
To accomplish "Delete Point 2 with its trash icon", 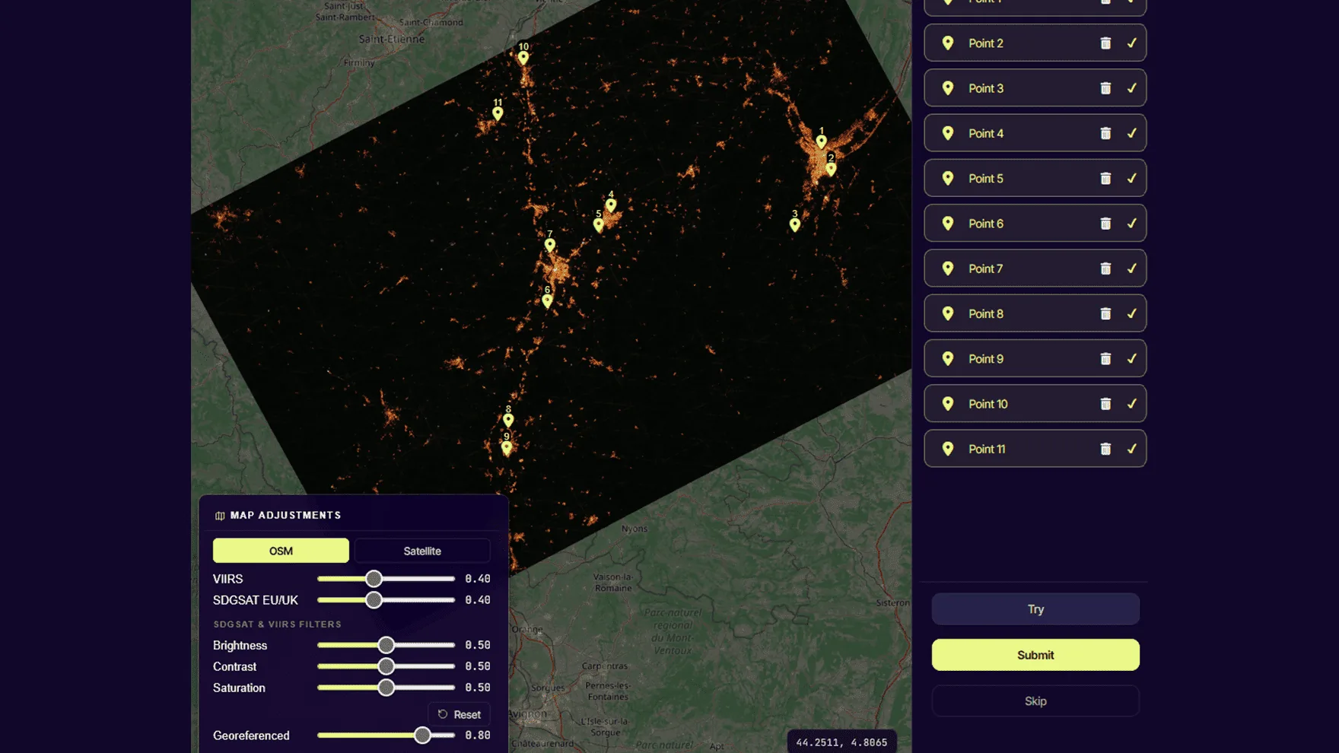I will point(1105,43).
